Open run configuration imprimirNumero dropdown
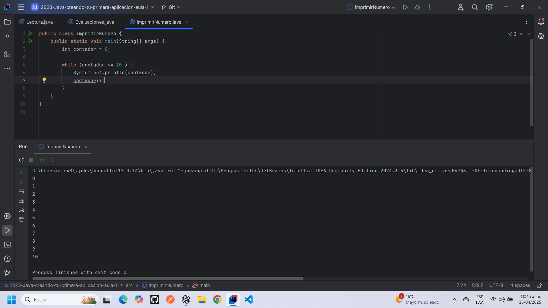Image resolution: width=548 pixels, height=308 pixels. [x=371, y=7]
